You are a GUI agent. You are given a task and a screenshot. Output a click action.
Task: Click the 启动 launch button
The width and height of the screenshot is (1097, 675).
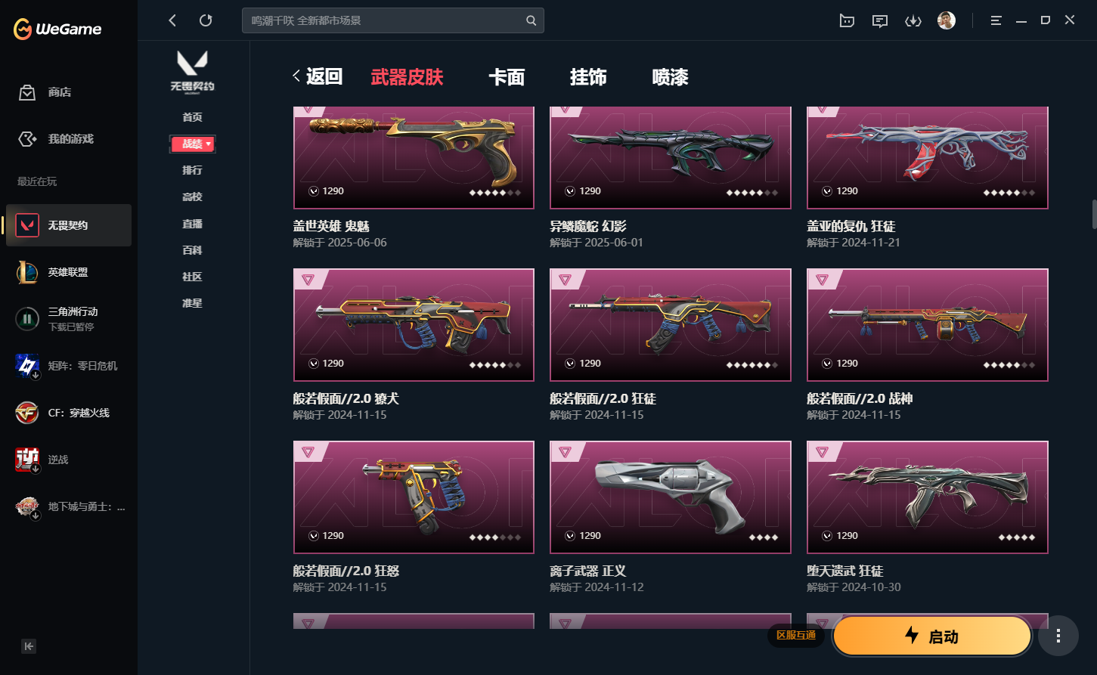tap(932, 636)
